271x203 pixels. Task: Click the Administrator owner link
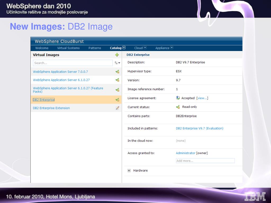click(x=186, y=153)
